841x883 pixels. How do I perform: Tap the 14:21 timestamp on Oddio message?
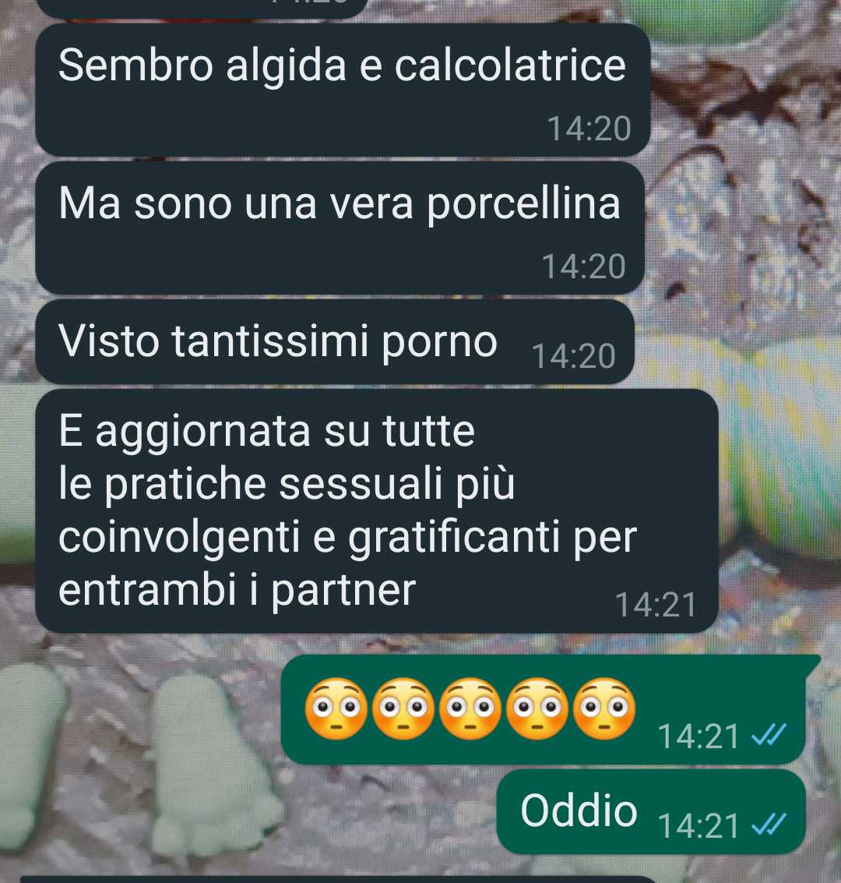pos(698,826)
